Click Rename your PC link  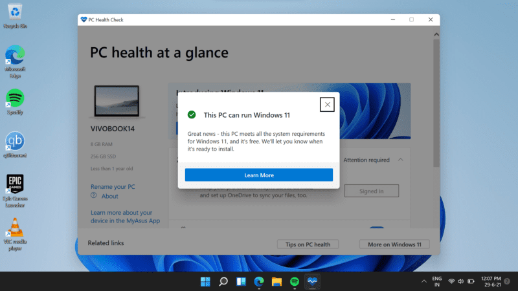click(x=113, y=187)
